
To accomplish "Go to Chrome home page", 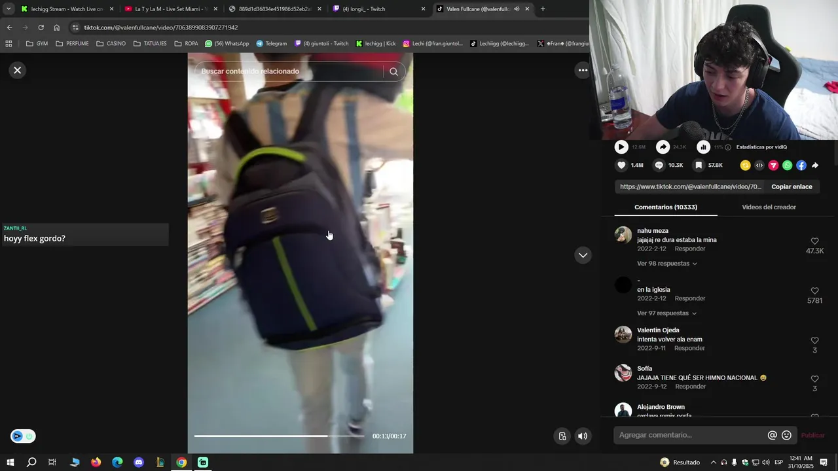I will pos(57,27).
